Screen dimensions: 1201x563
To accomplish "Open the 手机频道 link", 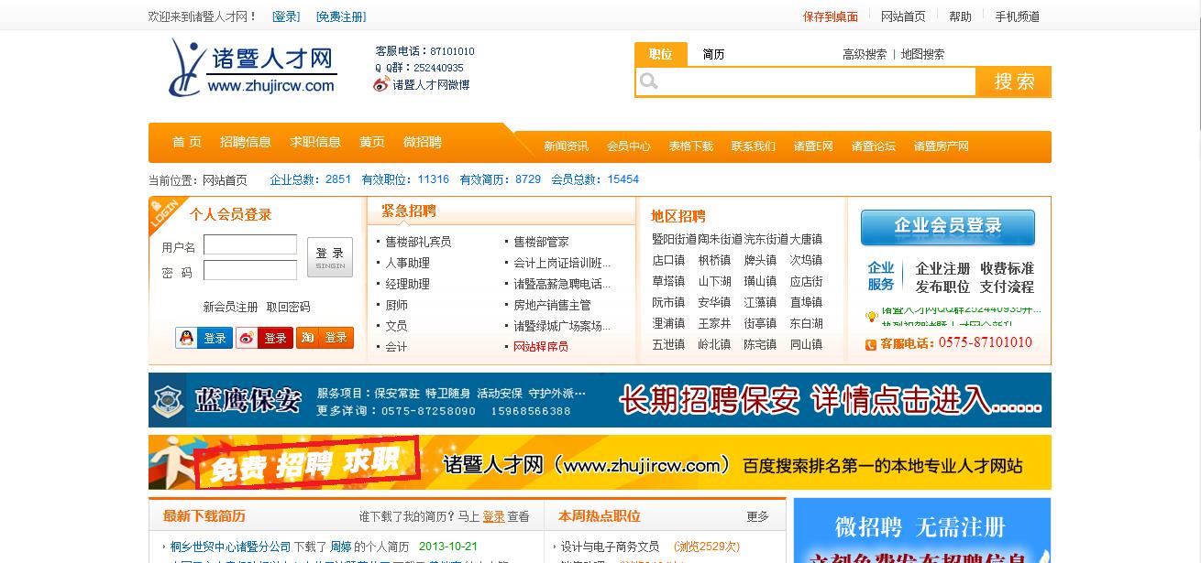I will point(1017,16).
